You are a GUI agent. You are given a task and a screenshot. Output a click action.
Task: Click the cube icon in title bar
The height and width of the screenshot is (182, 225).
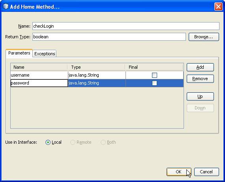click(6, 6)
